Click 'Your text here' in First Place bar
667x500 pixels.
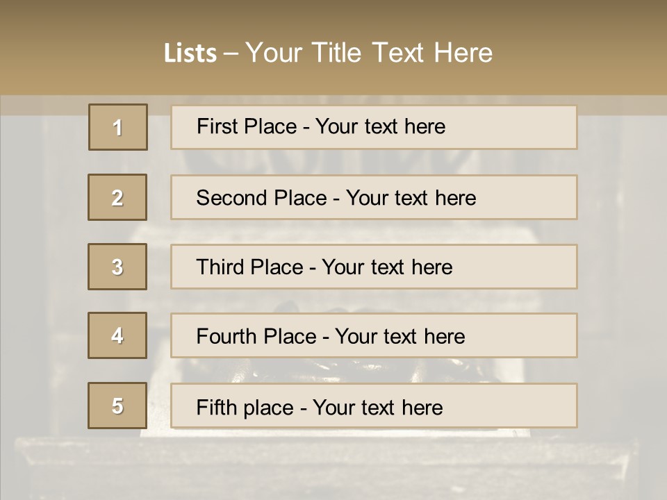380,126
